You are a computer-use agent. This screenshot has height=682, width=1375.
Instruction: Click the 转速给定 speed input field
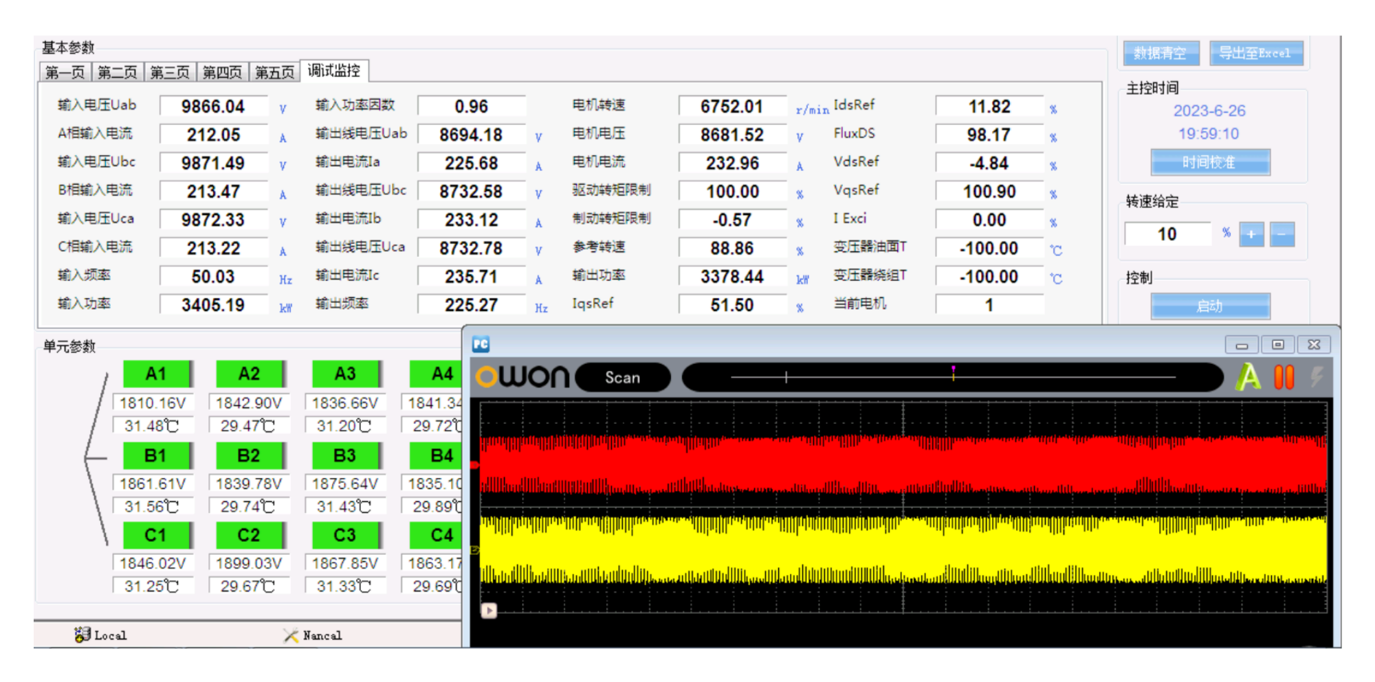click(1167, 234)
